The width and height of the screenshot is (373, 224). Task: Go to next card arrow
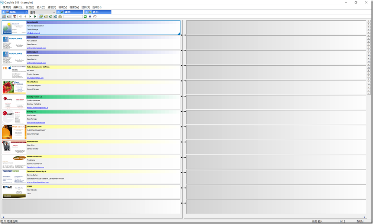coord(30,16)
